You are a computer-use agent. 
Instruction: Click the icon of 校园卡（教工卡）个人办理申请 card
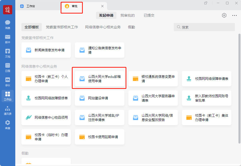click(29, 79)
